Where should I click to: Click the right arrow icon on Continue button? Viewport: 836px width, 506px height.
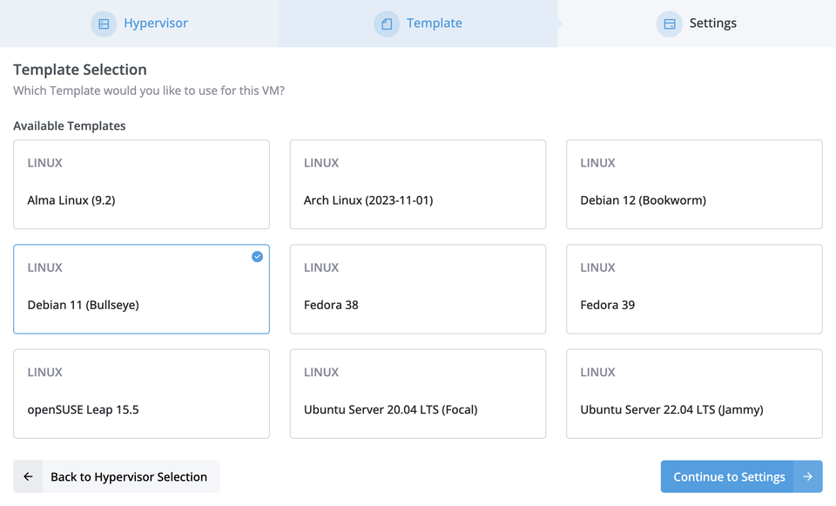808,476
